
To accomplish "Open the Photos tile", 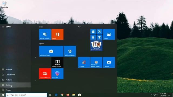I will tap(109, 34).
